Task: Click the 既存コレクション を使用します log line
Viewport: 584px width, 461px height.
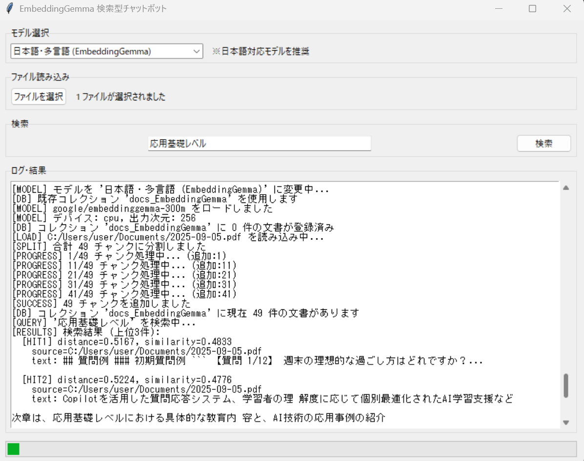Action: [155, 199]
